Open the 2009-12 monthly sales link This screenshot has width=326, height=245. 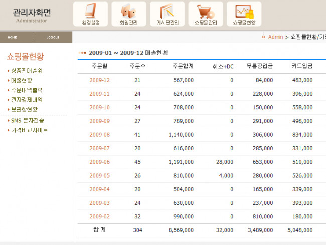tap(99, 80)
